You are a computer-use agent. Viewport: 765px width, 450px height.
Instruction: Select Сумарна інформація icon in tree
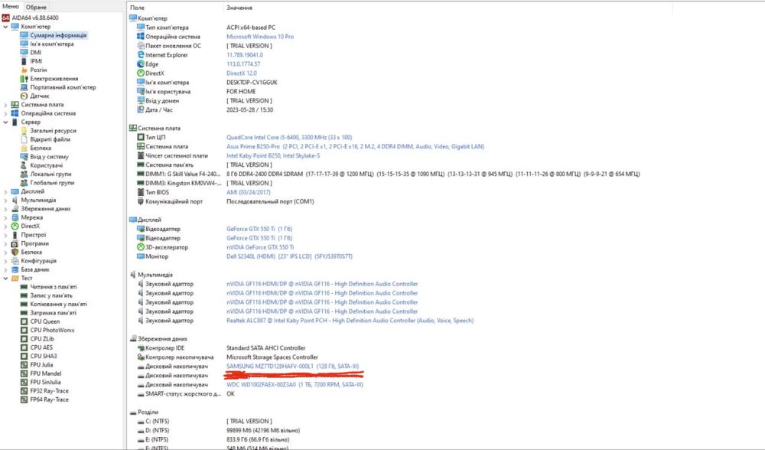coord(24,35)
